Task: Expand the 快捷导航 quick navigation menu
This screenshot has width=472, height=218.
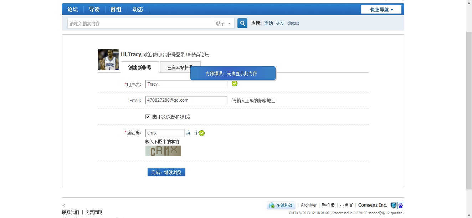Action: 381,10
